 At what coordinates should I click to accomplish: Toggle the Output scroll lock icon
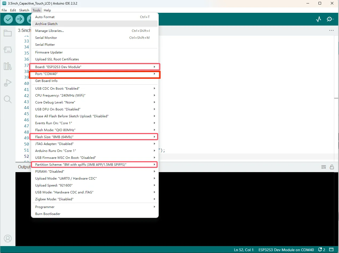(332, 167)
